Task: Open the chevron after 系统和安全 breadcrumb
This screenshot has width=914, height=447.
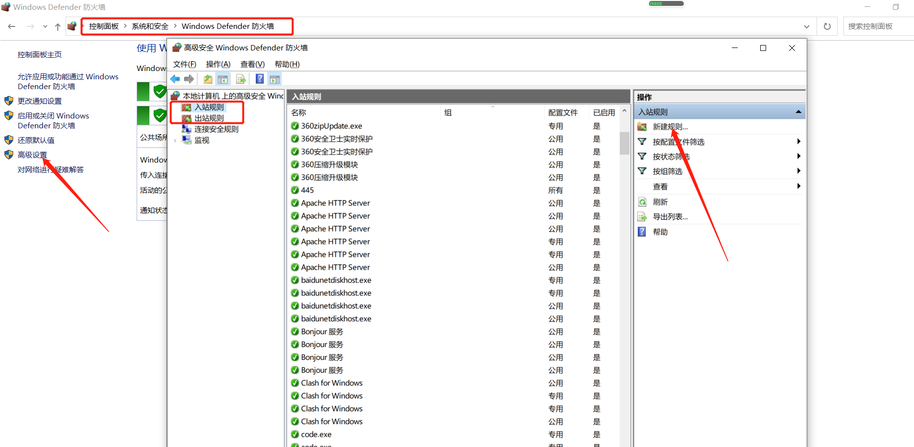Action: (175, 26)
